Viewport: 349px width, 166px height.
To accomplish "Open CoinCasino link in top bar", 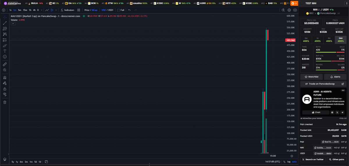I will 12,3.
